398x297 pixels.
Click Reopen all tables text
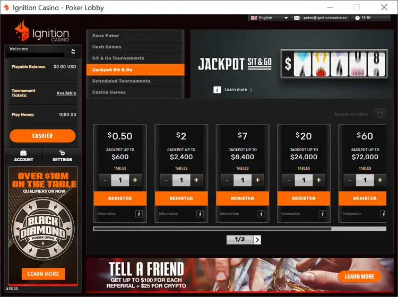[351, 115]
